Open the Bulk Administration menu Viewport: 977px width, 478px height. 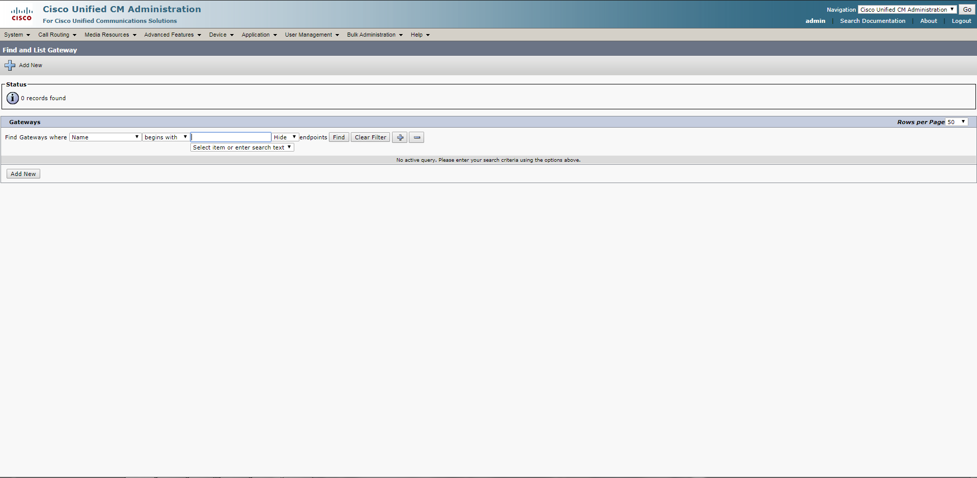point(375,35)
